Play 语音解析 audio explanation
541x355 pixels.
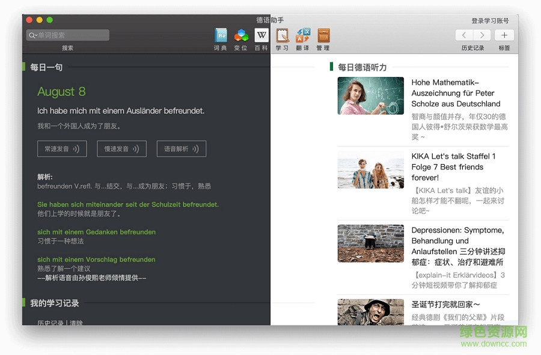pos(181,149)
